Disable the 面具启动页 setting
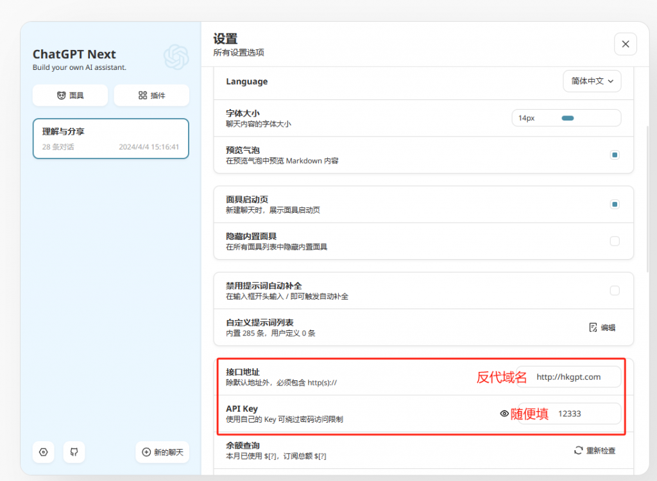 click(x=615, y=204)
